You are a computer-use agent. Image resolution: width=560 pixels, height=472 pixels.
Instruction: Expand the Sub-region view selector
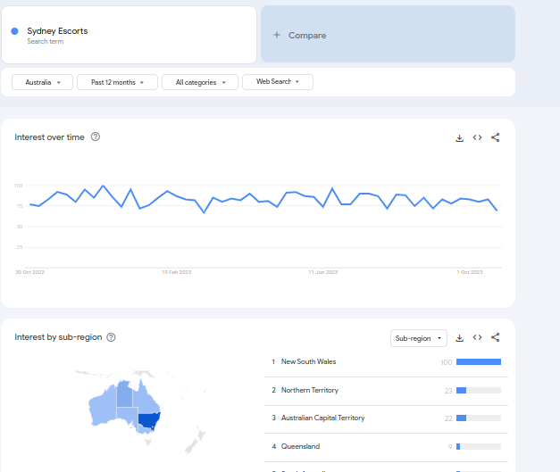(418, 338)
